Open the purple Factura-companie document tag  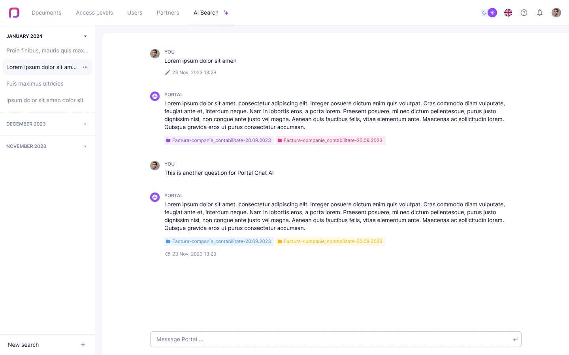219,140
